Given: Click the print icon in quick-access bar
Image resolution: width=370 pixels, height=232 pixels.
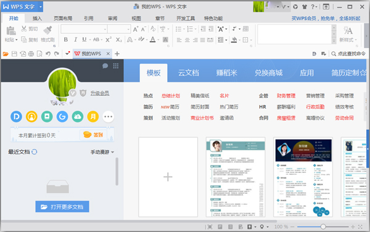Looking at the screenshot, I should pos(31,54).
